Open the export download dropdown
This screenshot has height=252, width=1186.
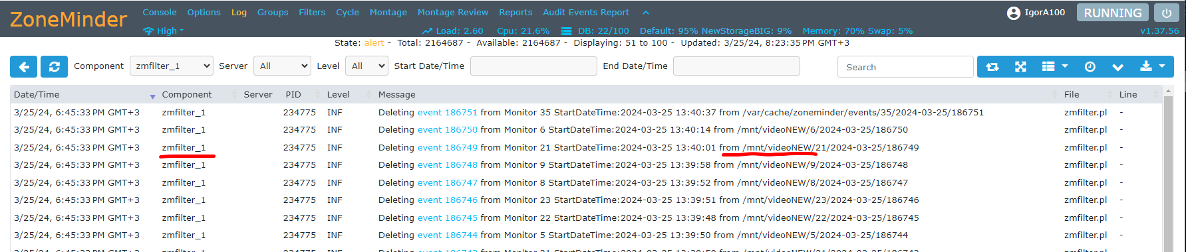tap(1152, 66)
